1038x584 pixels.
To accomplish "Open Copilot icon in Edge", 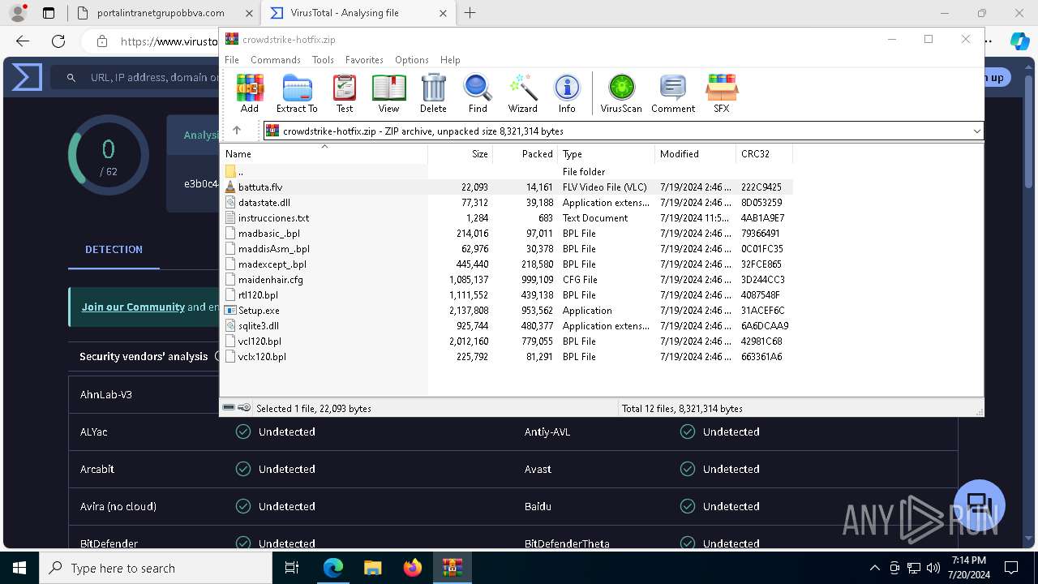I will [x=1019, y=41].
